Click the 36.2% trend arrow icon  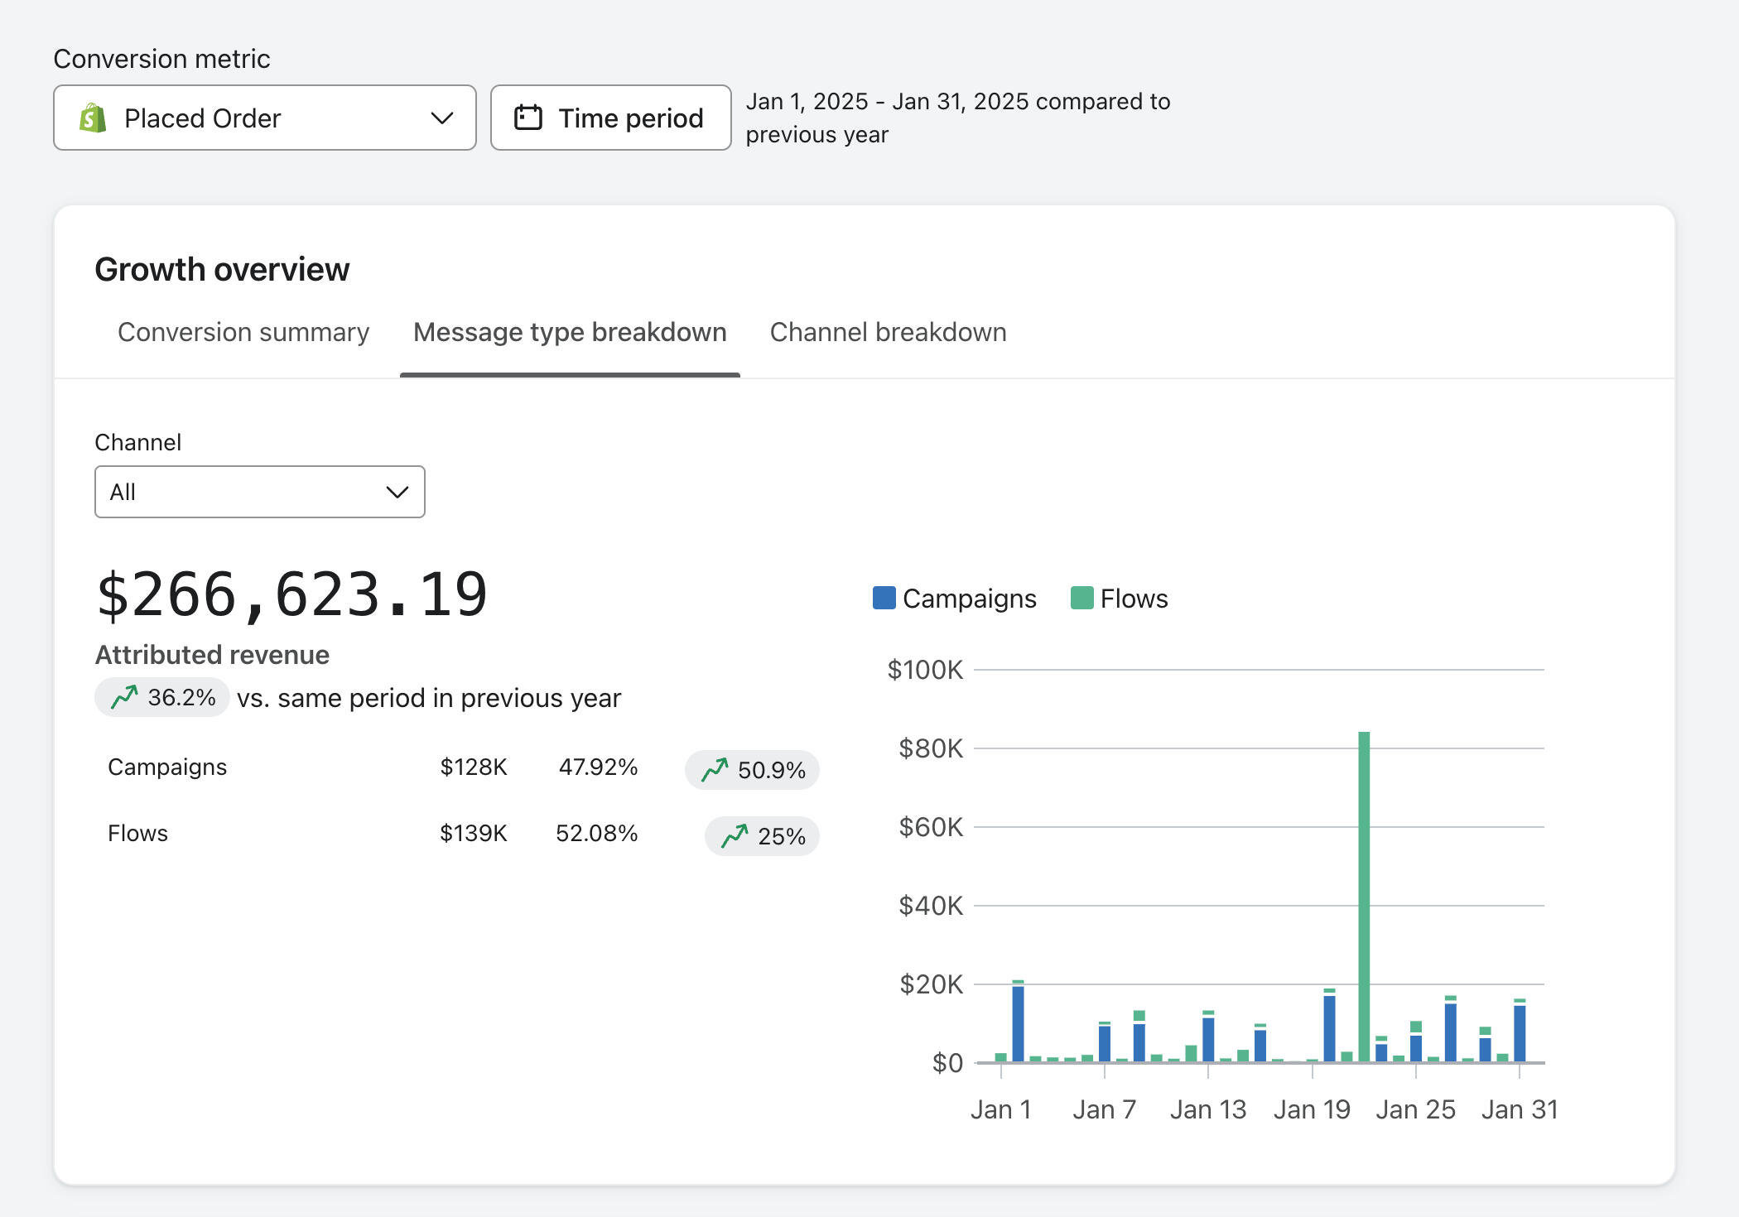pos(124,697)
